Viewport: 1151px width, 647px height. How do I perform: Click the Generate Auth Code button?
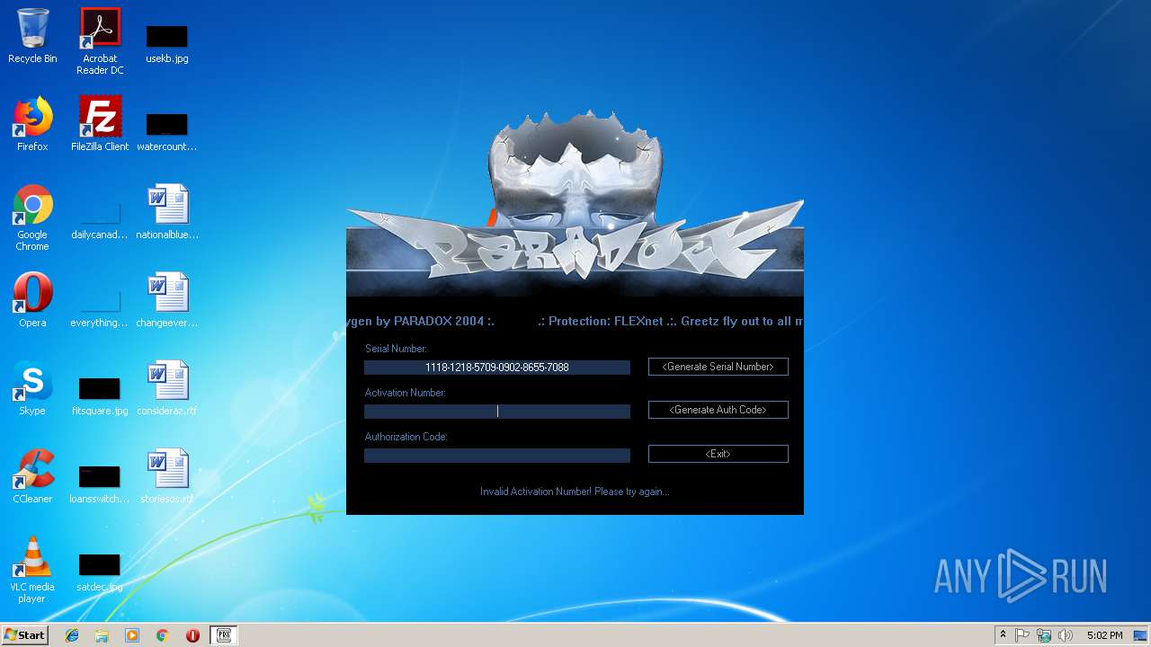click(718, 410)
